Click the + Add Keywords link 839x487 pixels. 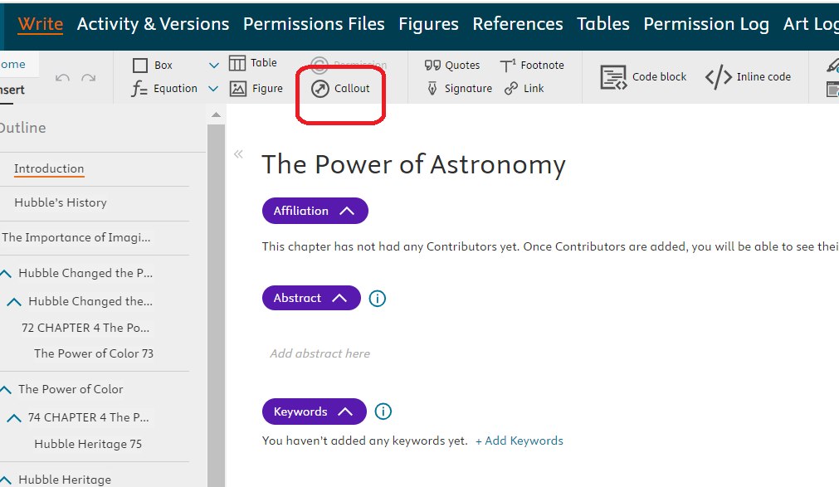point(519,441)
